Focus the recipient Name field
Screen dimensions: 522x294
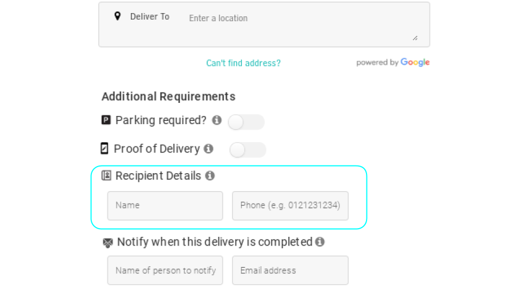(x=165, y=206)
